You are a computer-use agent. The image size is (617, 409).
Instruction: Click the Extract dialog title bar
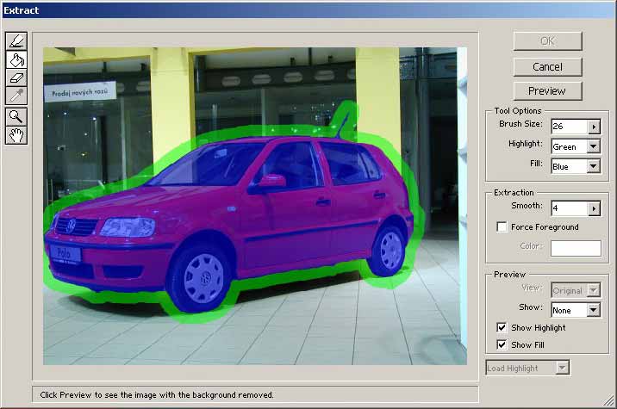tap(308, 10)
